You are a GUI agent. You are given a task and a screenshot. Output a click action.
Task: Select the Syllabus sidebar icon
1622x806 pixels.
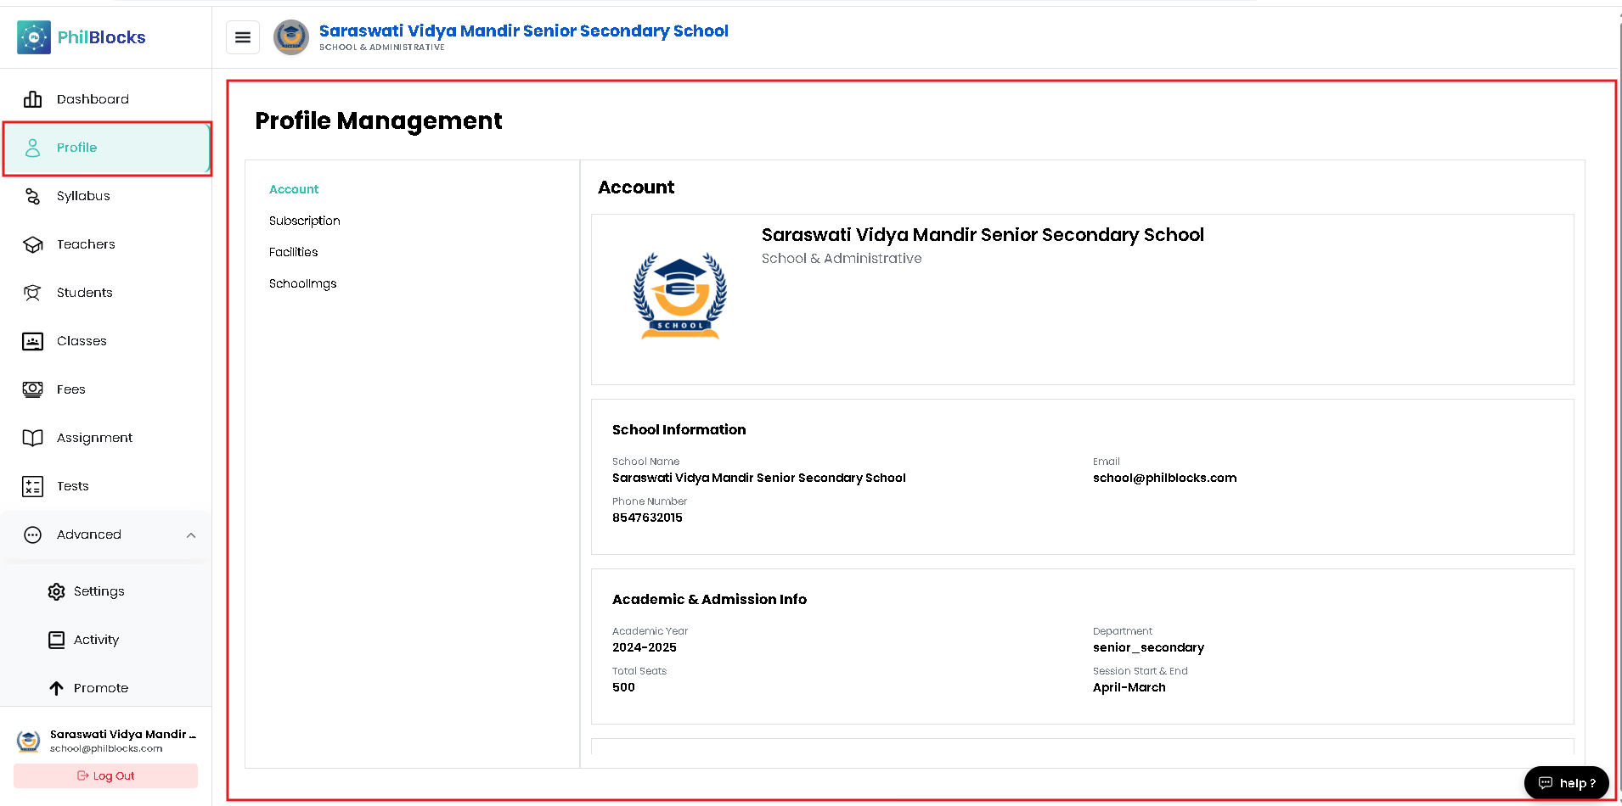(33, 196)
